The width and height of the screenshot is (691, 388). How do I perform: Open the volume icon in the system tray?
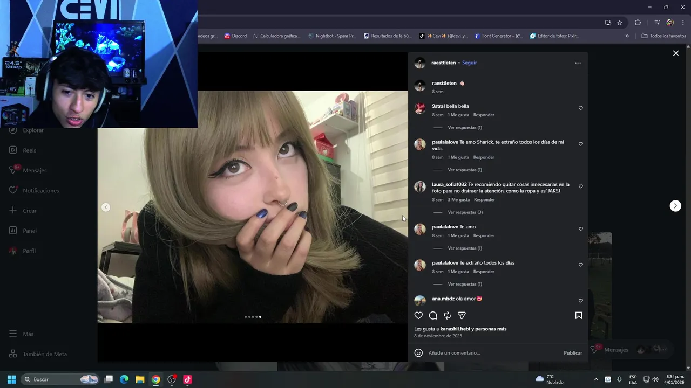[655, 379]
